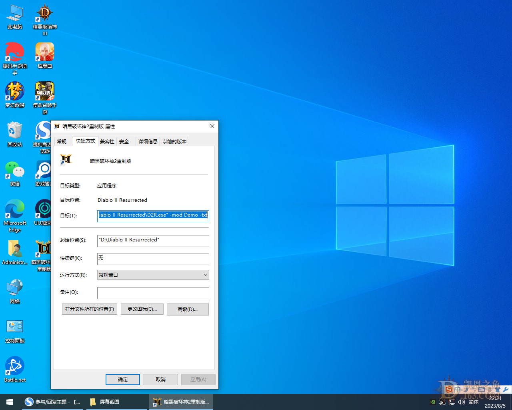
Task: Switch to the 快捷方式 tab
Action: tap(86, 141)
